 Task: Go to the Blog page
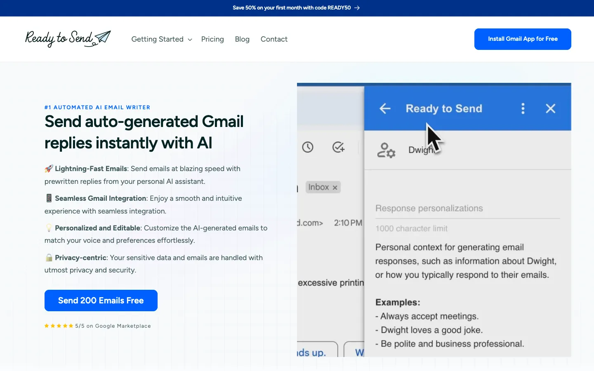click(x=242, y=39)
